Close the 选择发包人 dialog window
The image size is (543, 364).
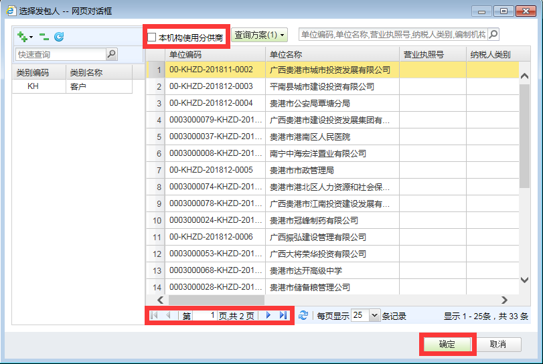pos(526,11)
